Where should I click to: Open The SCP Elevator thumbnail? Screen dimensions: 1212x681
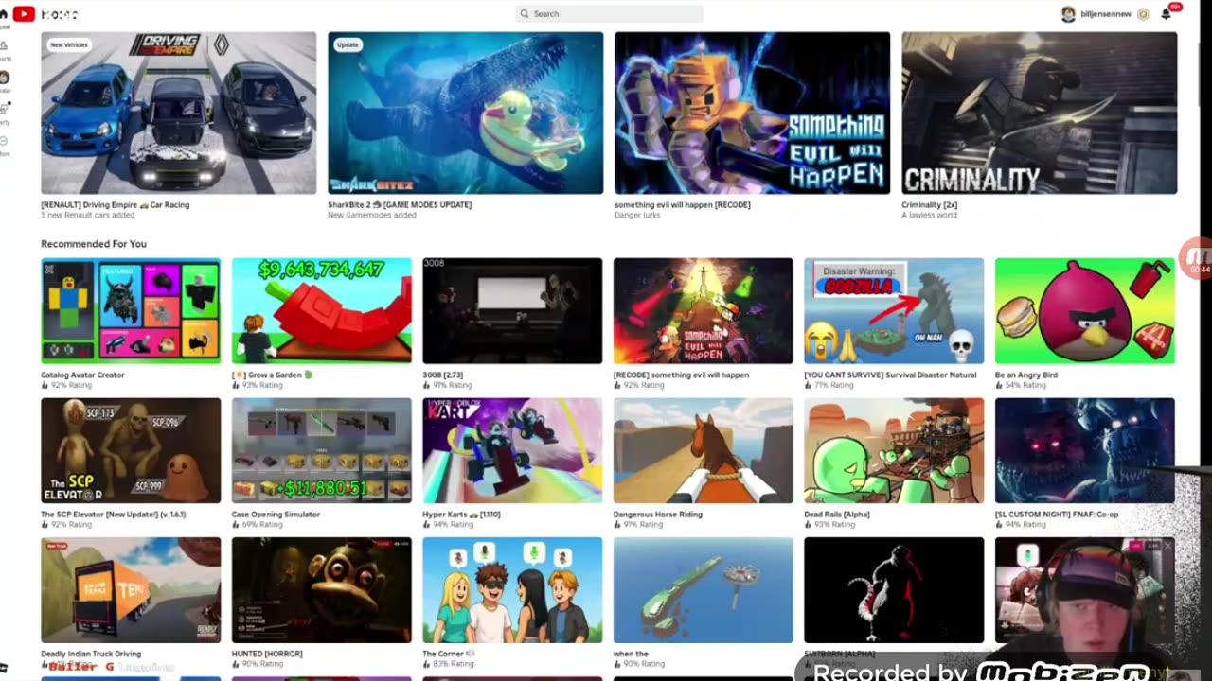point(131,450)
